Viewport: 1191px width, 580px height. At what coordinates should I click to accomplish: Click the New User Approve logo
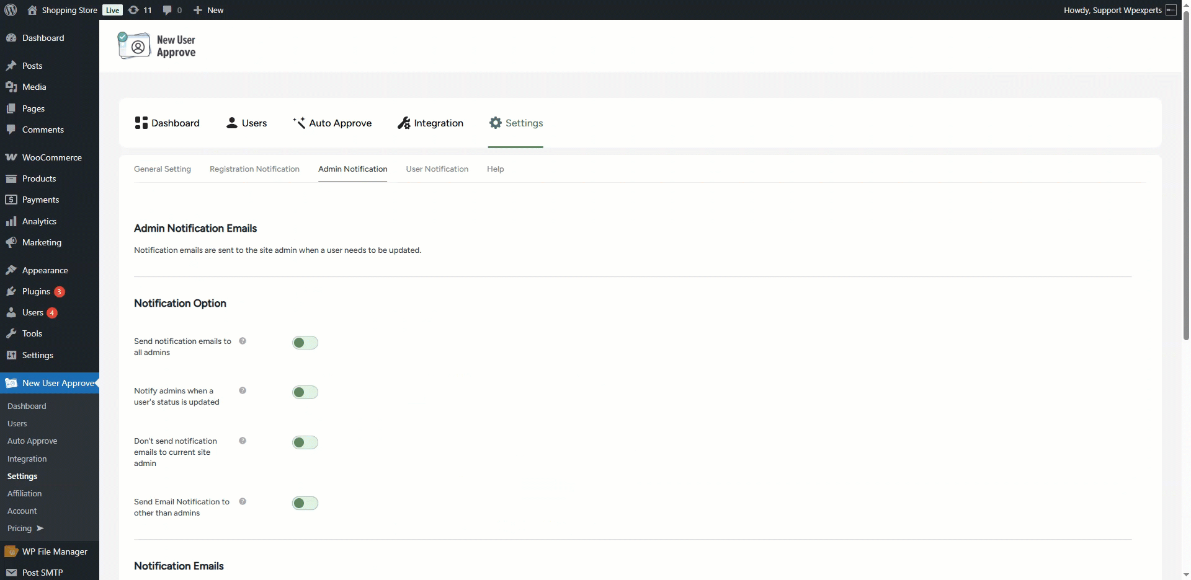click(x=157, y=46)
